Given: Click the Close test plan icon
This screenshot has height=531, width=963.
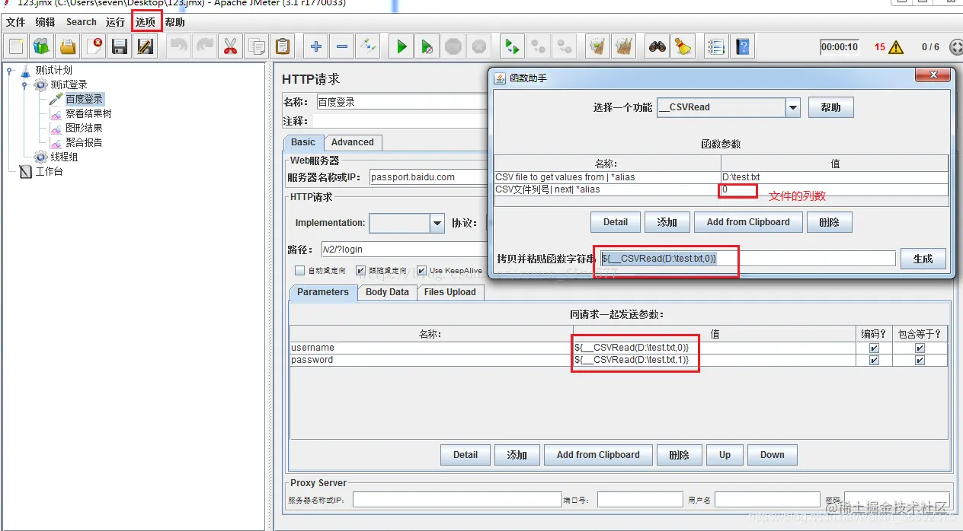Looking at the screenshot, I should tap(94, 46).
